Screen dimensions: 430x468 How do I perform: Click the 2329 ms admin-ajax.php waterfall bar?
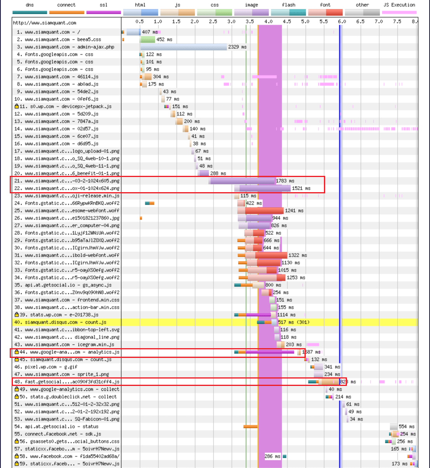click(183, 47)
